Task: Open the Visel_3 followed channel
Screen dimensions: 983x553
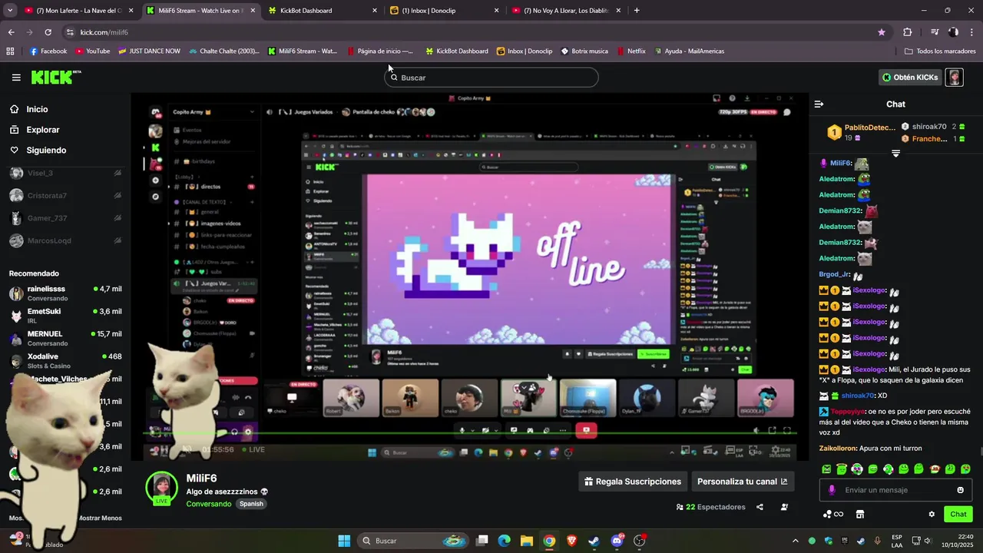Action: tap(65, 174)
